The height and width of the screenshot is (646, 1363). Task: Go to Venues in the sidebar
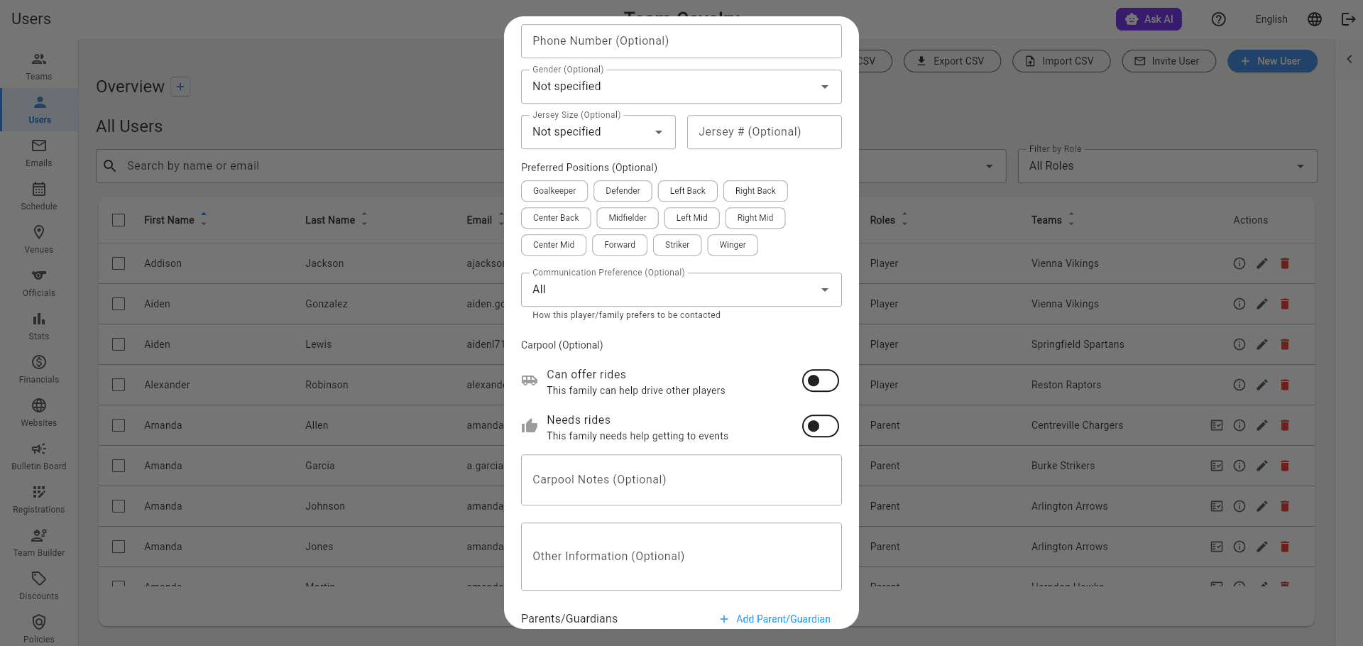pos(39,239)
